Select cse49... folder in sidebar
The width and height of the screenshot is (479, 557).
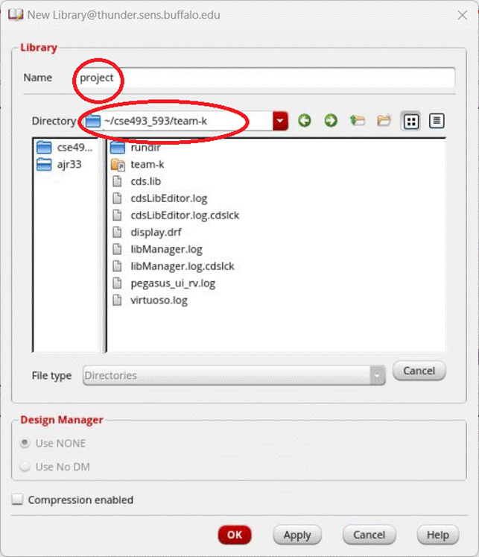click(x=65, y=148)
